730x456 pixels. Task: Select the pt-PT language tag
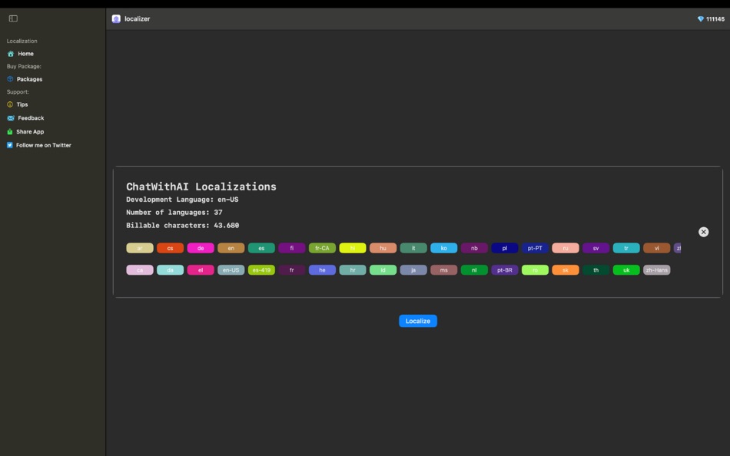(x=535, y=248)
